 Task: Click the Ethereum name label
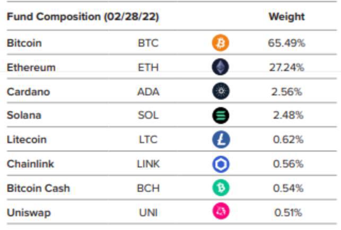[x=31, y=67]
